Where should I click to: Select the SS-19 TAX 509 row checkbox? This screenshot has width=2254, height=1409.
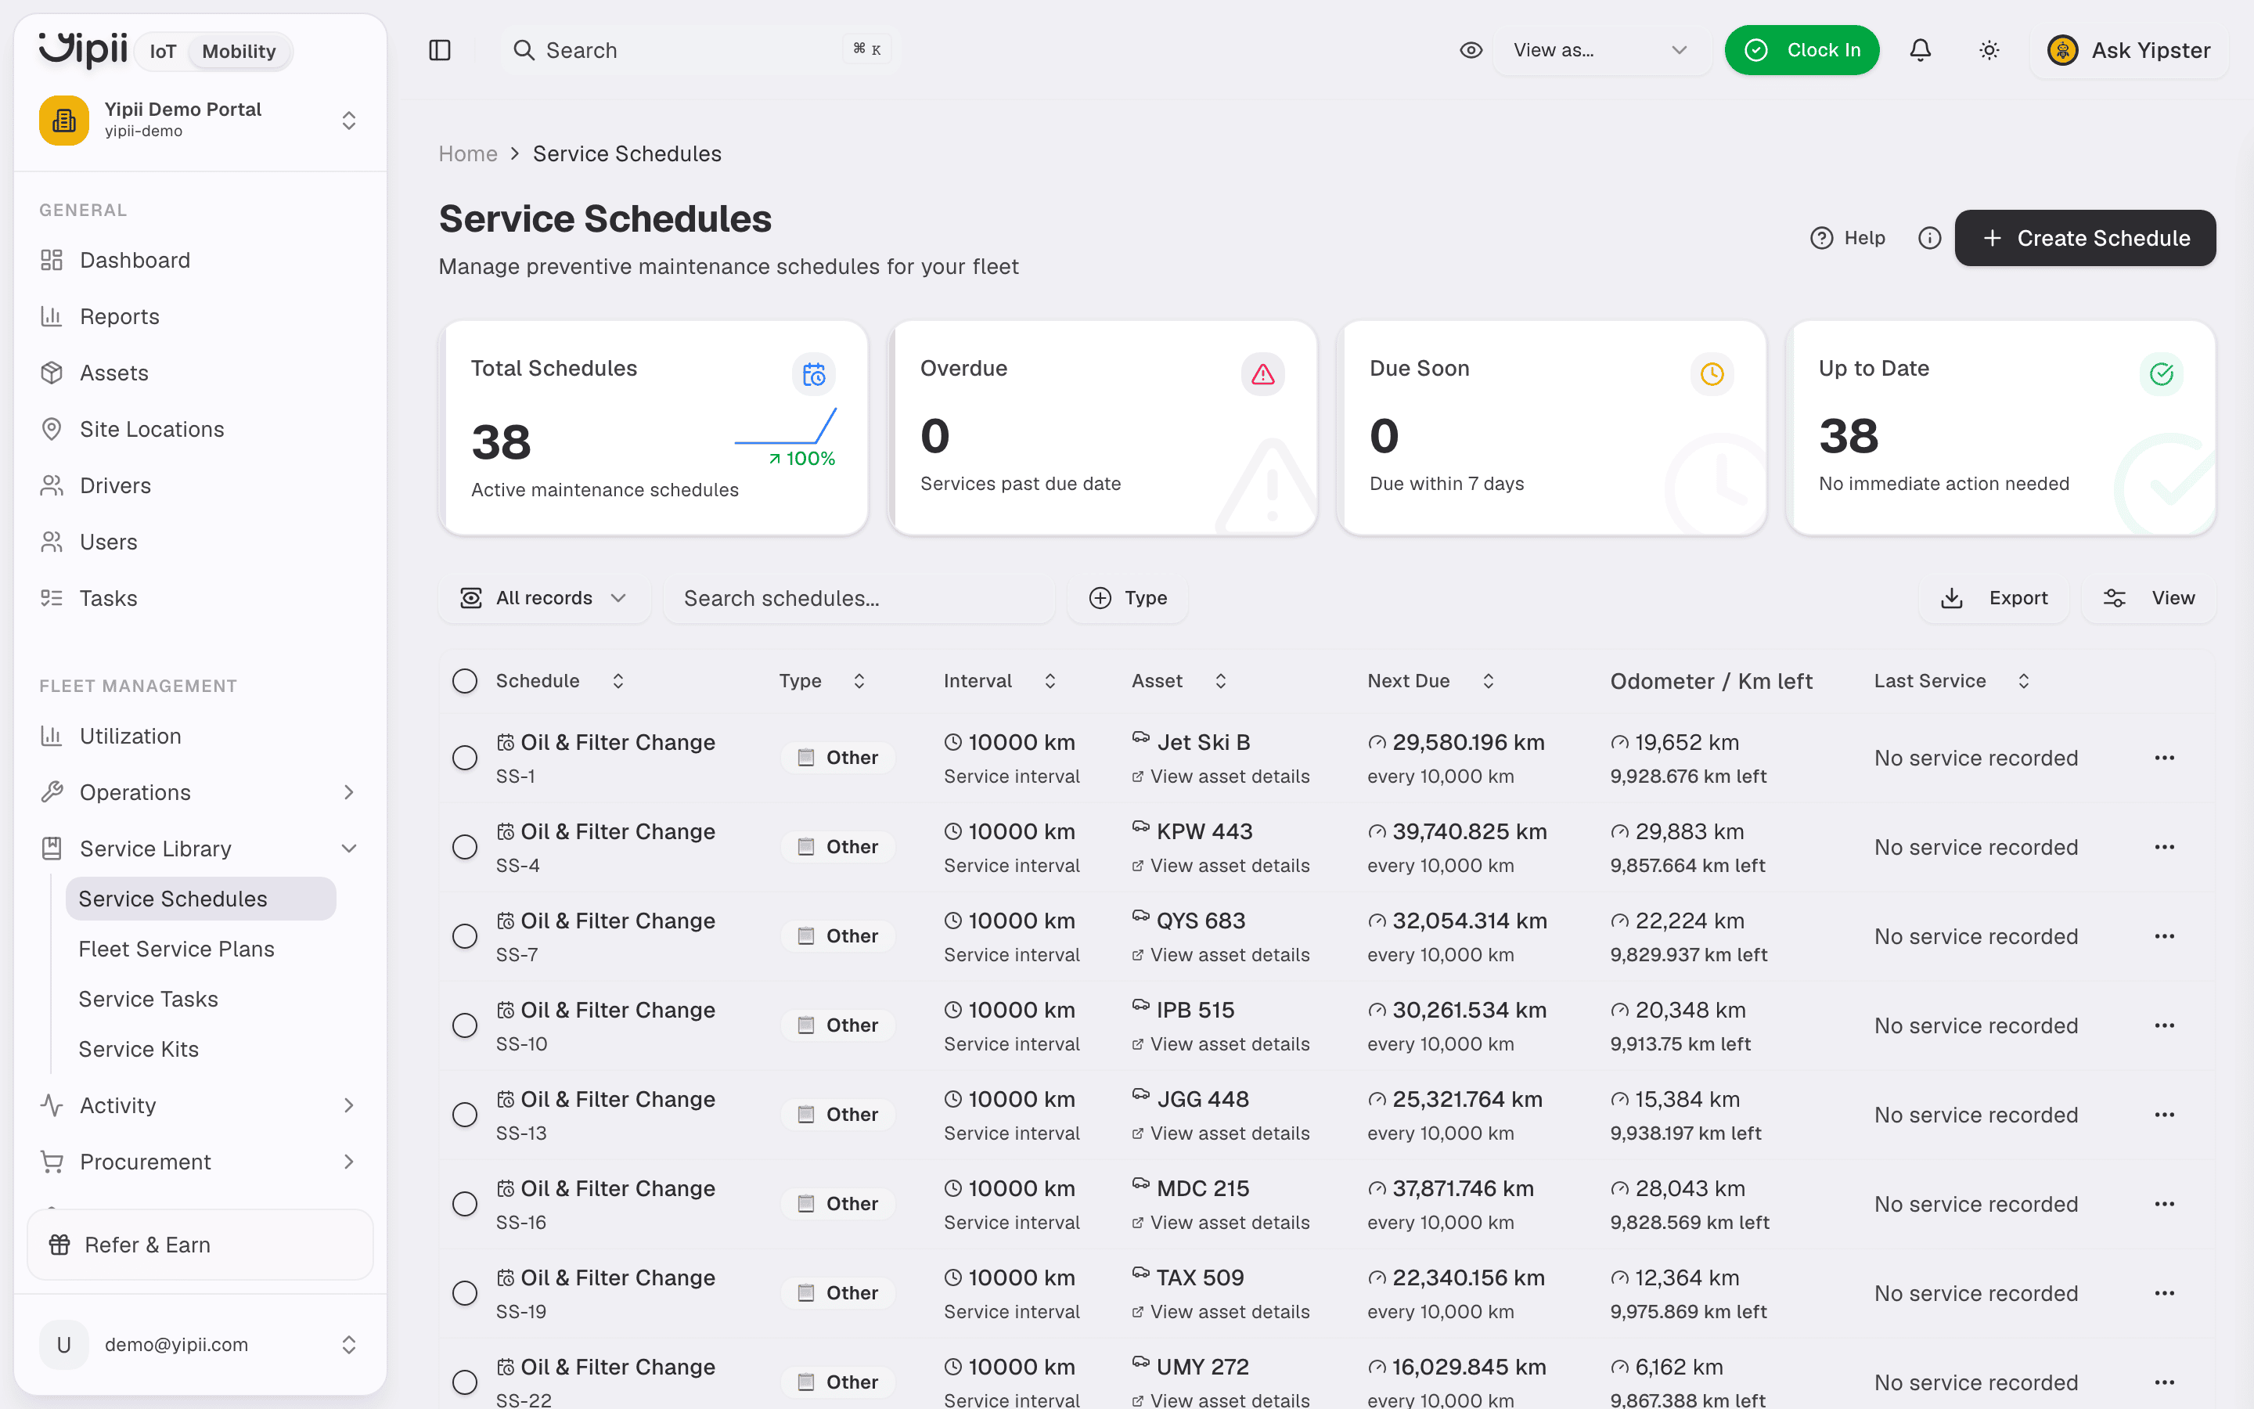(x=465, y=1293)
